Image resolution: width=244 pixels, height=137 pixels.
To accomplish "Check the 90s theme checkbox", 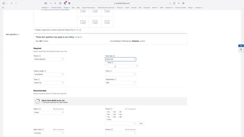I will pyautogui.click(x=118, y=117).
